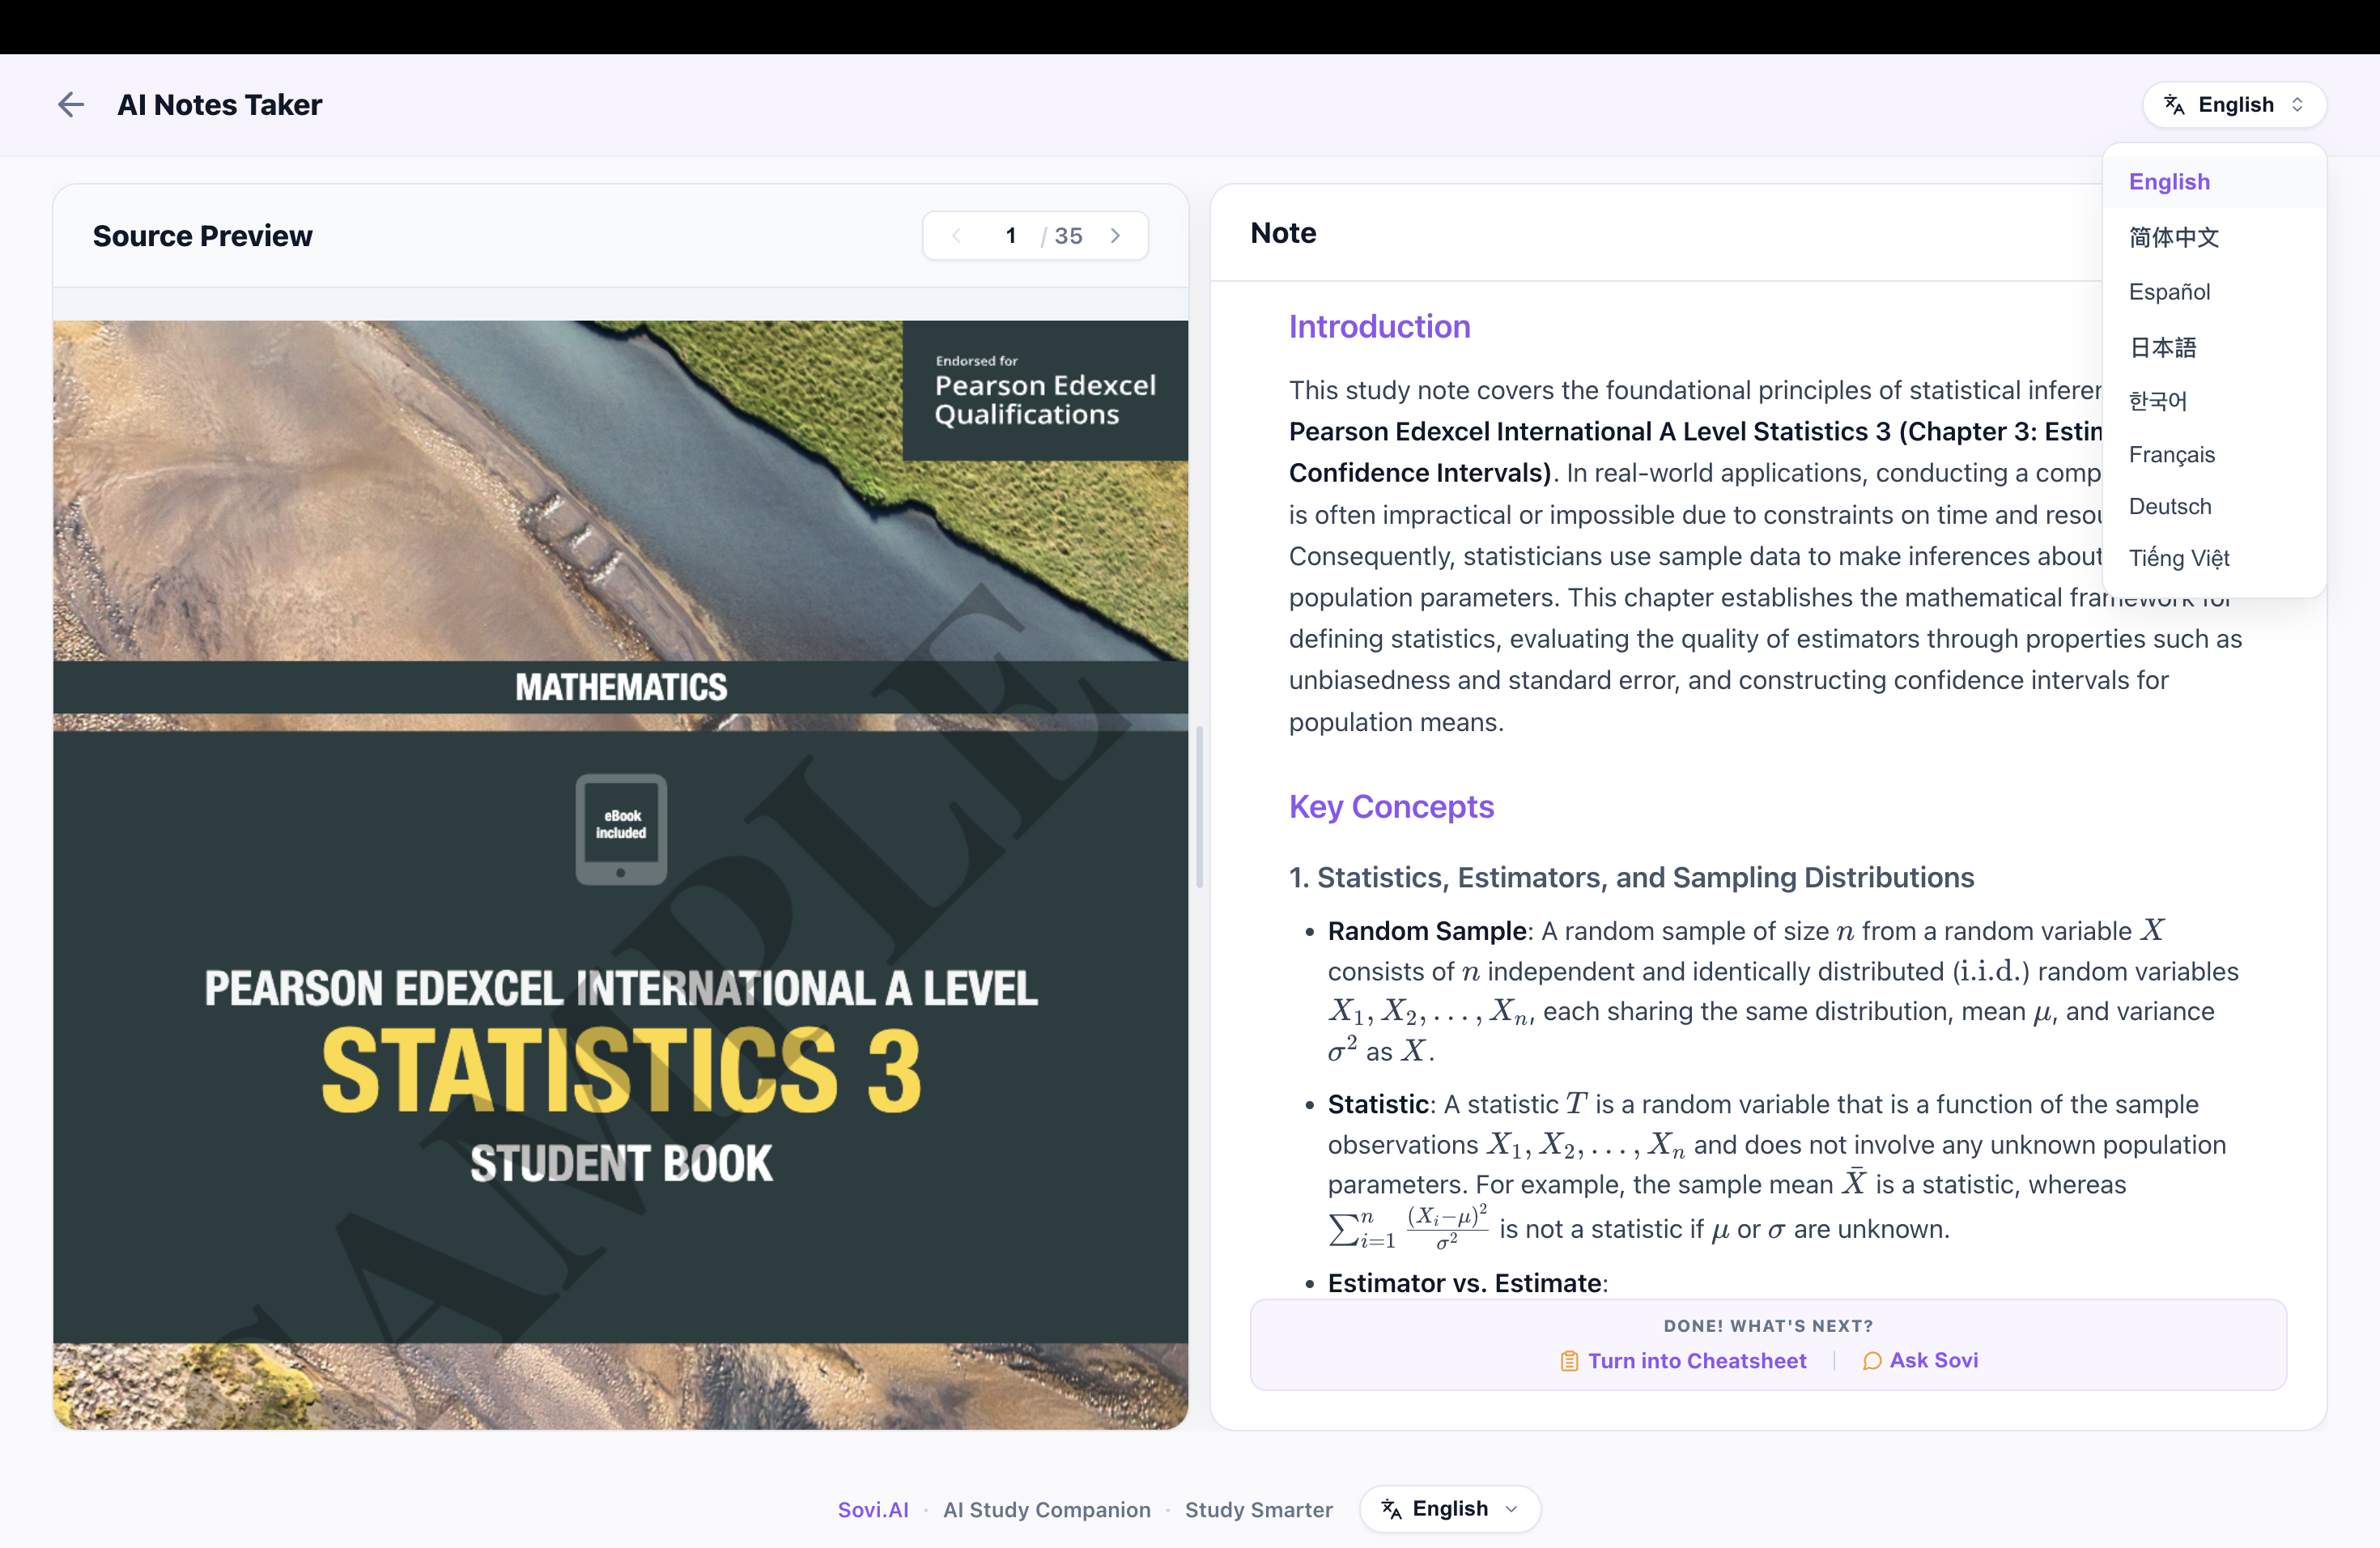This screenshot has height=1548, width=2380.
Task: Open the footer English language dropdown
Action: [1449, 1509]
